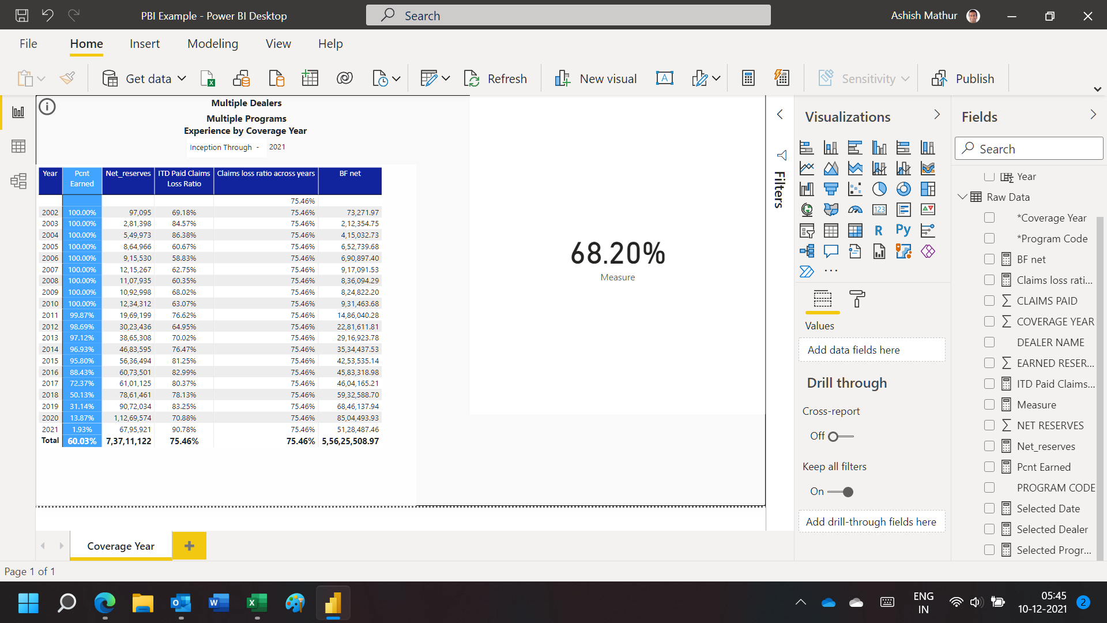Open the Get data dropdown
The width and height of the screenshot is (1107, 623).
(181, 78)
